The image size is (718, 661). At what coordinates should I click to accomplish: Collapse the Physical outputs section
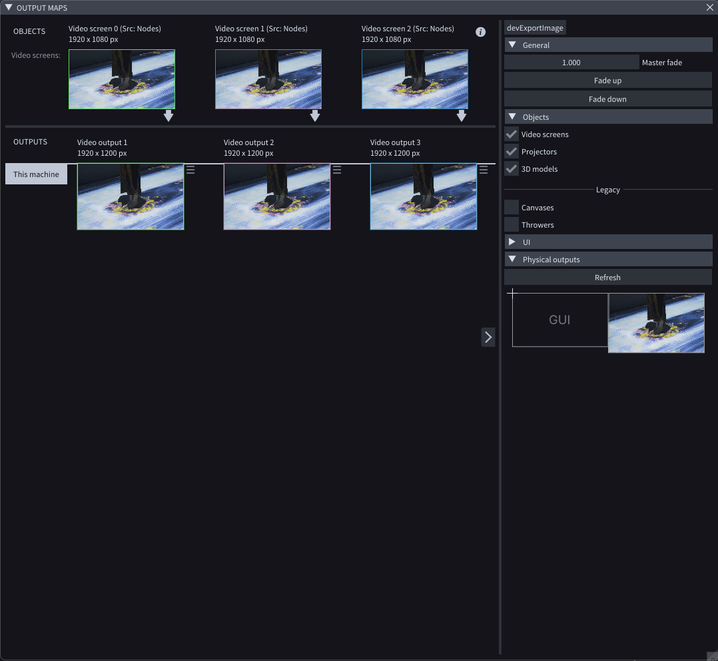(x=608, y=260)
